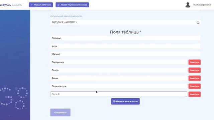The image size is (214, 120).
Task: Click the Перекресток field
Action: tap(119, 86)
